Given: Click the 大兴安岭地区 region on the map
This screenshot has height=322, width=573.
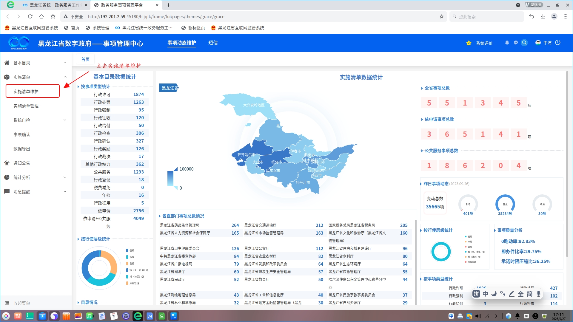Looking at the screenshot, I should point(253,105).
